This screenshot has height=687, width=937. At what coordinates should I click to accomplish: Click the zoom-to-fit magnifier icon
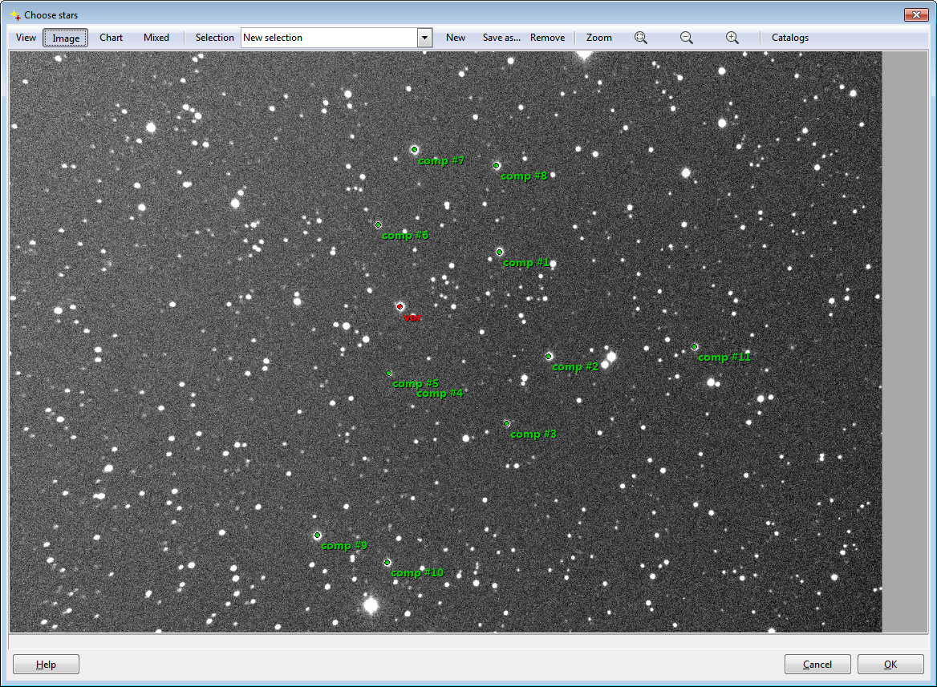click(x=641, y=38)
